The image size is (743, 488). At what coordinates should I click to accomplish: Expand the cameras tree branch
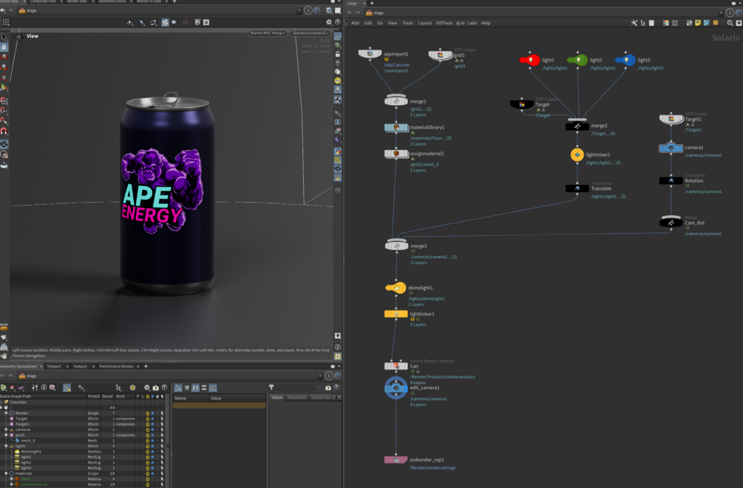pos(6,430)
